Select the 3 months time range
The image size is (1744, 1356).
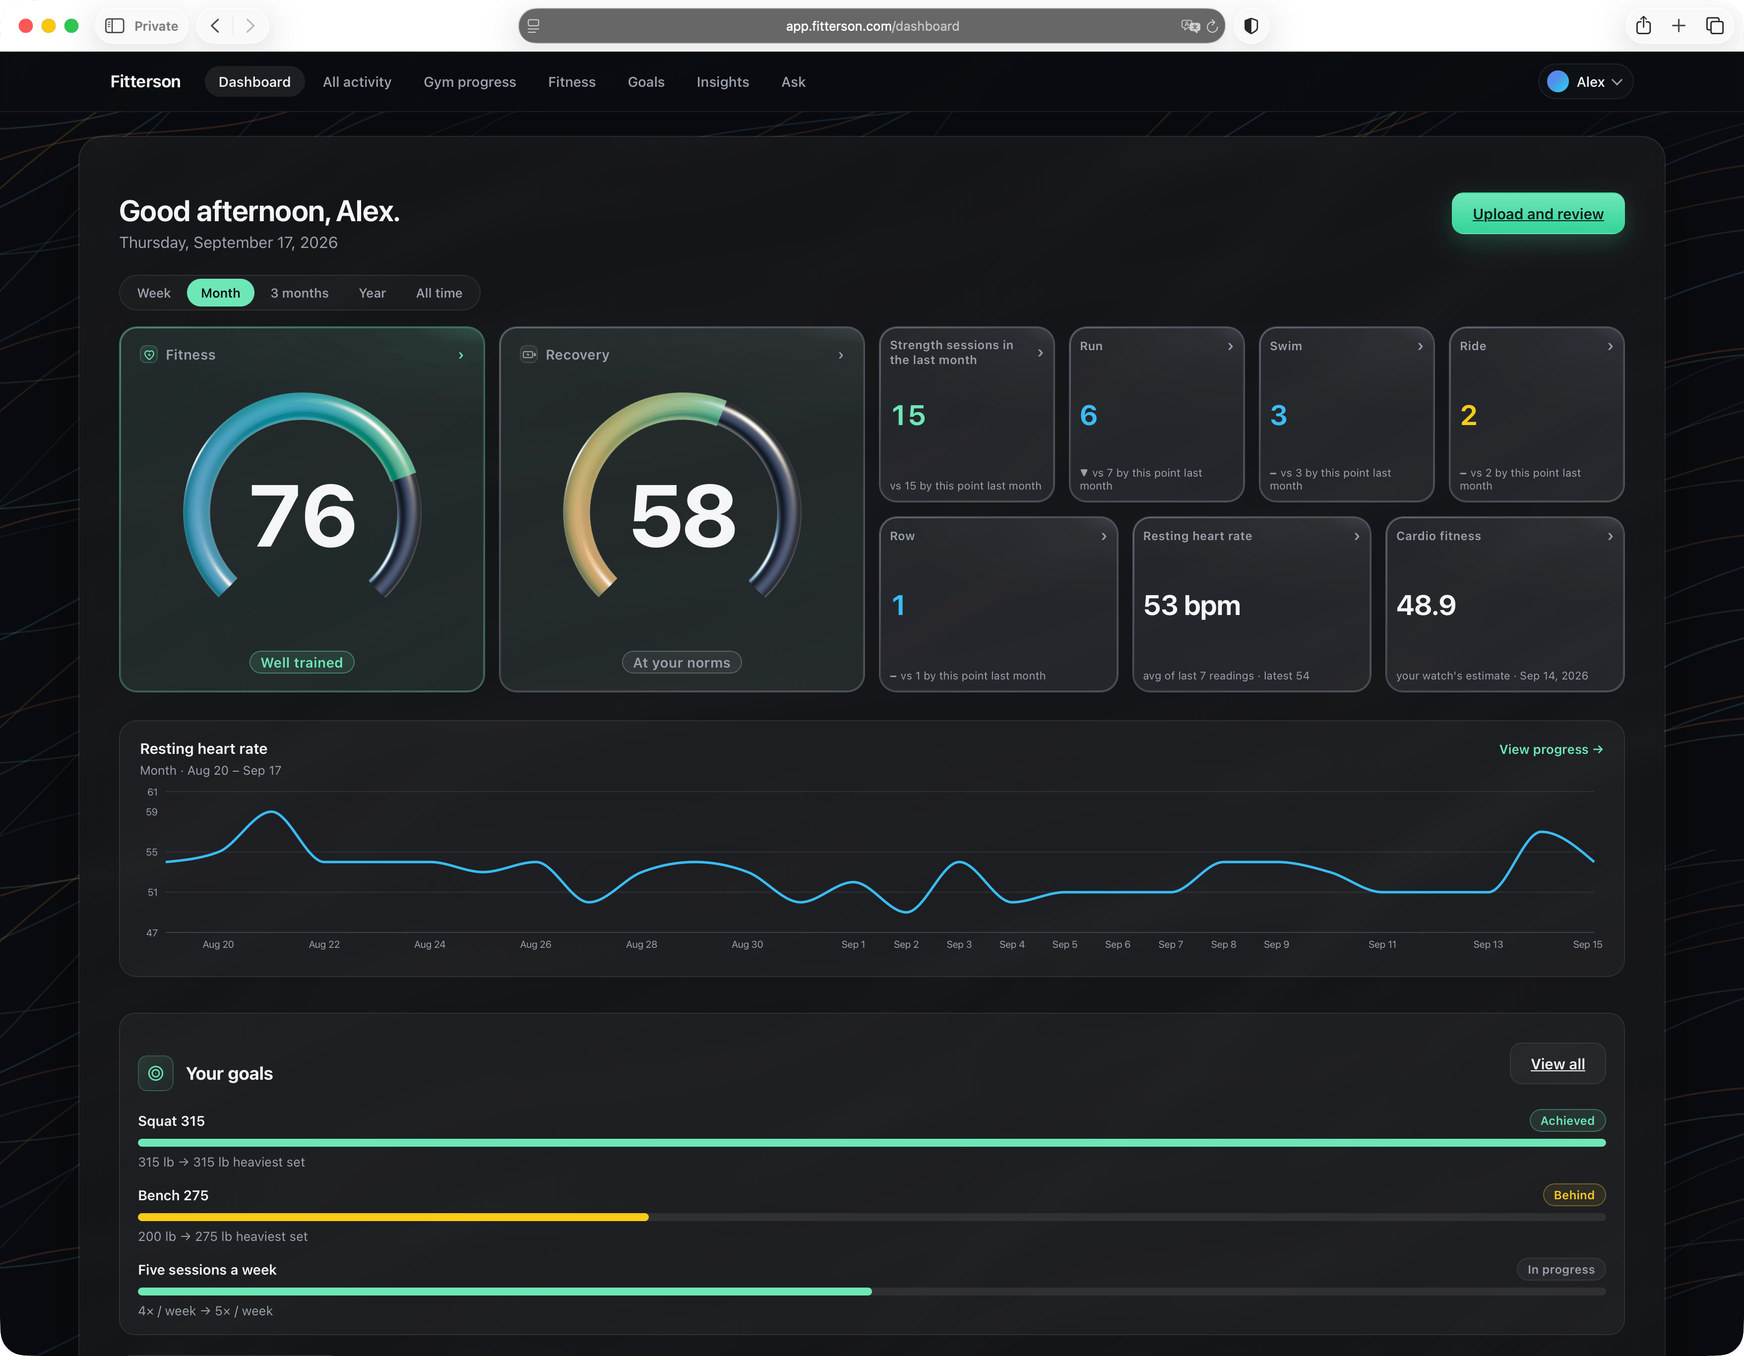(300, 293)
